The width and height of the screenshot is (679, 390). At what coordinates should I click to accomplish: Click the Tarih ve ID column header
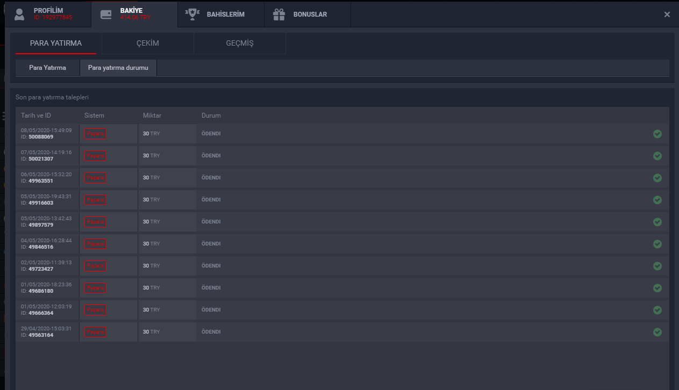click(36, 115)
